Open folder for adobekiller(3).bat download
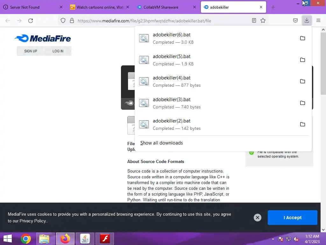The width and height of the screenshot is (326, 245). pyautogui.click(x=302, y=103)
